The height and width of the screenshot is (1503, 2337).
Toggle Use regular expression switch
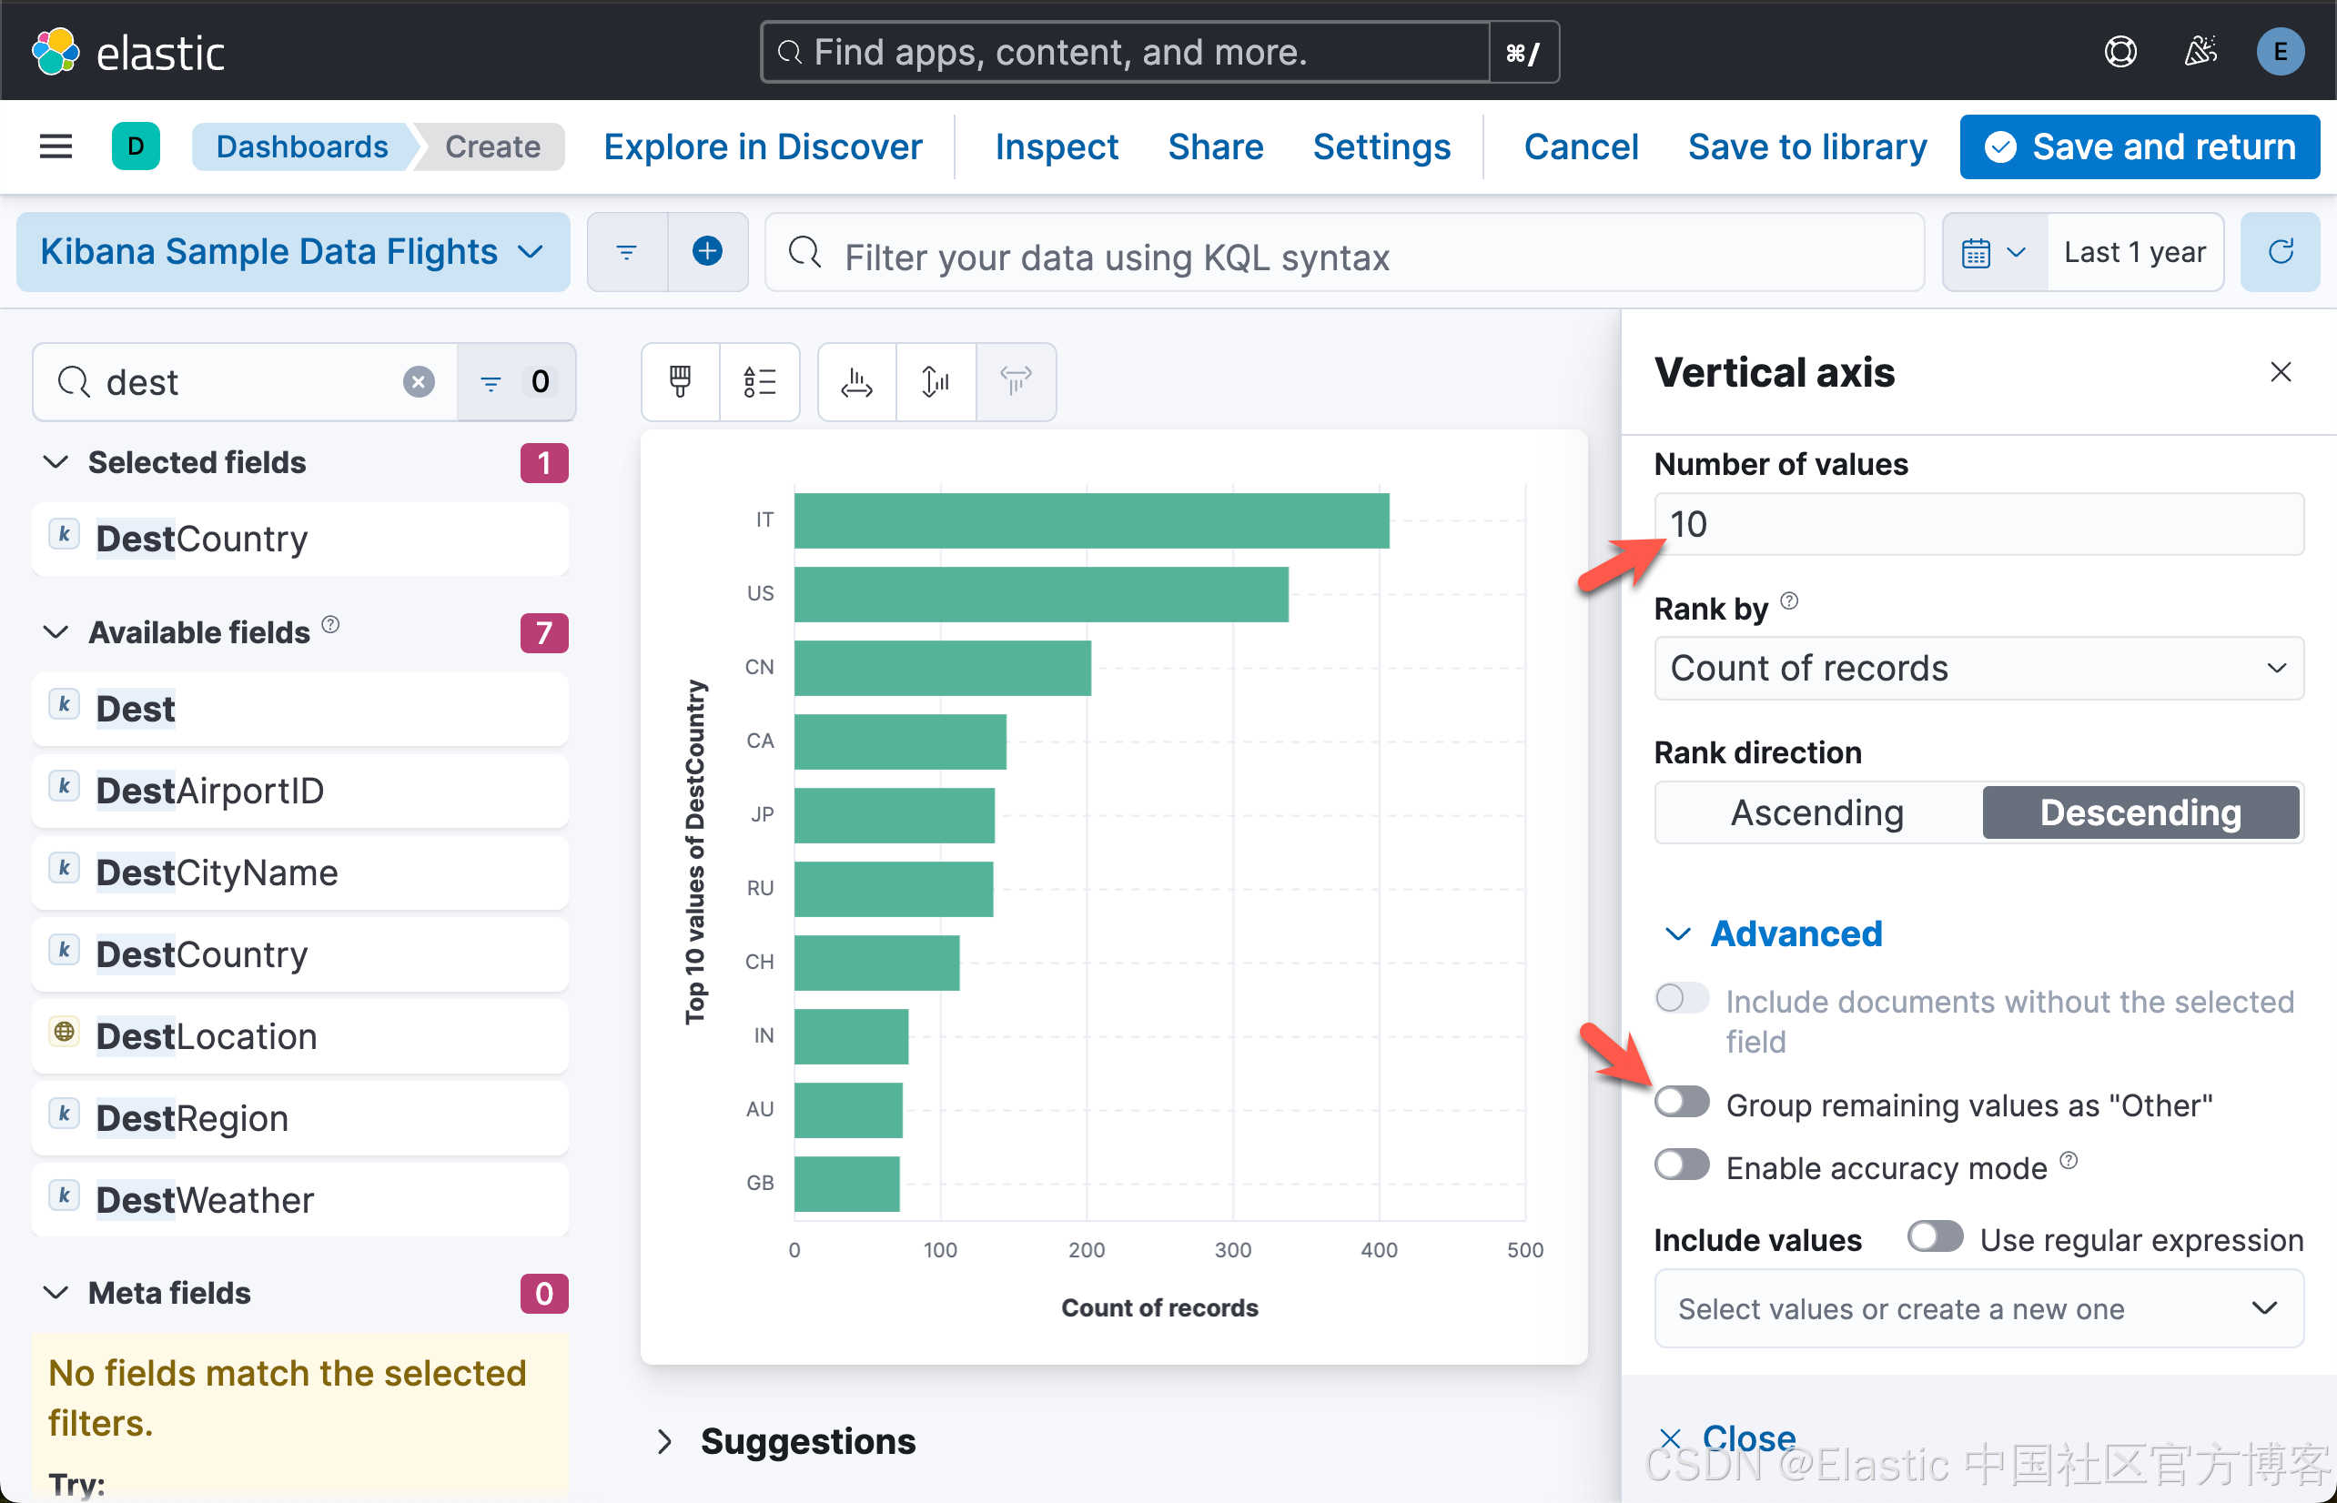tap(1935, 1238)
